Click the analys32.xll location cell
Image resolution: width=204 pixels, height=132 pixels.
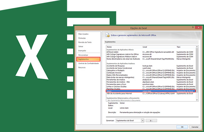click(x=147, y=80)
